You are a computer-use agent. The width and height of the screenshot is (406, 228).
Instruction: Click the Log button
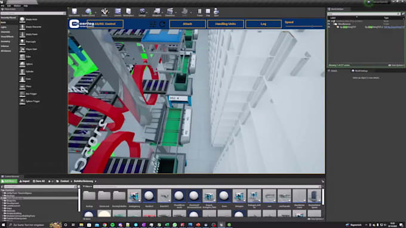click(263, 24)
